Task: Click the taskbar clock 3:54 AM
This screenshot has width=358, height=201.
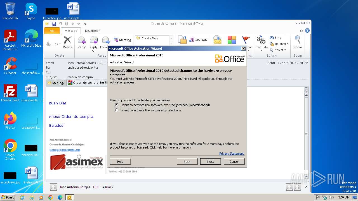Action: (x=344, y=197)
